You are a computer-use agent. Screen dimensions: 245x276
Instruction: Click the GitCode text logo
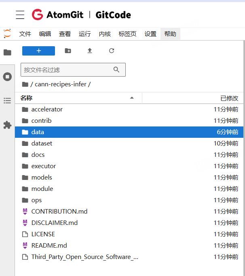[x=113, y=15]
